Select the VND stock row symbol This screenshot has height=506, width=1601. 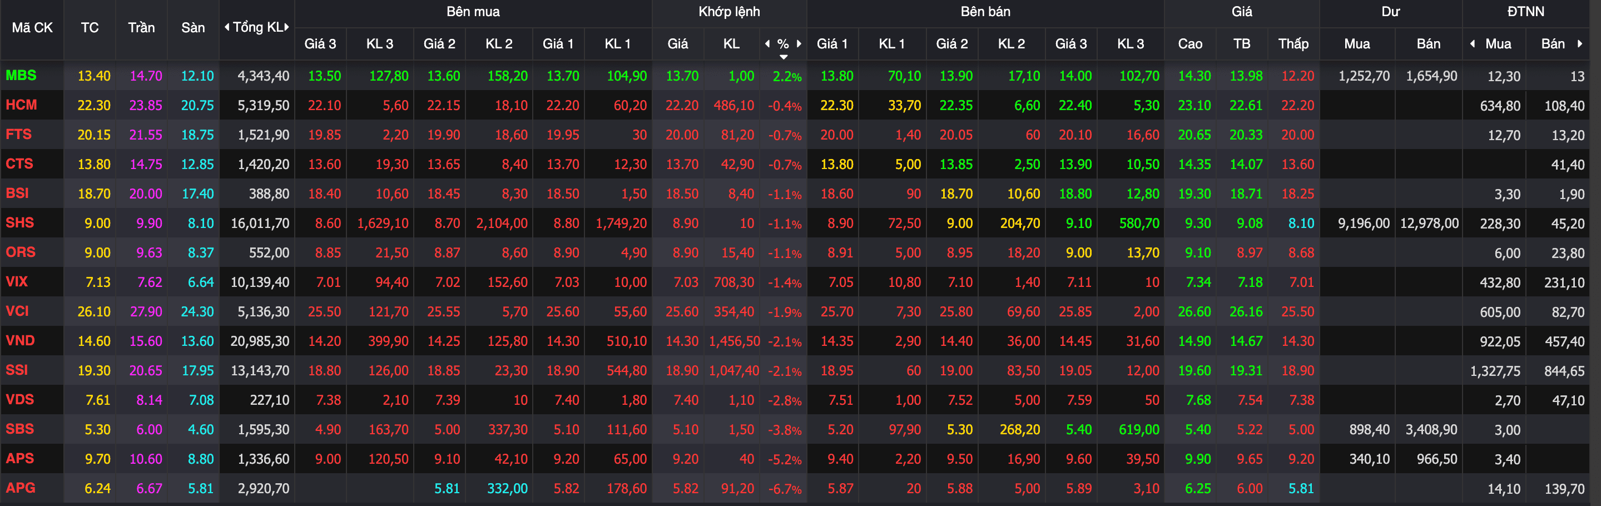[21, 341]
